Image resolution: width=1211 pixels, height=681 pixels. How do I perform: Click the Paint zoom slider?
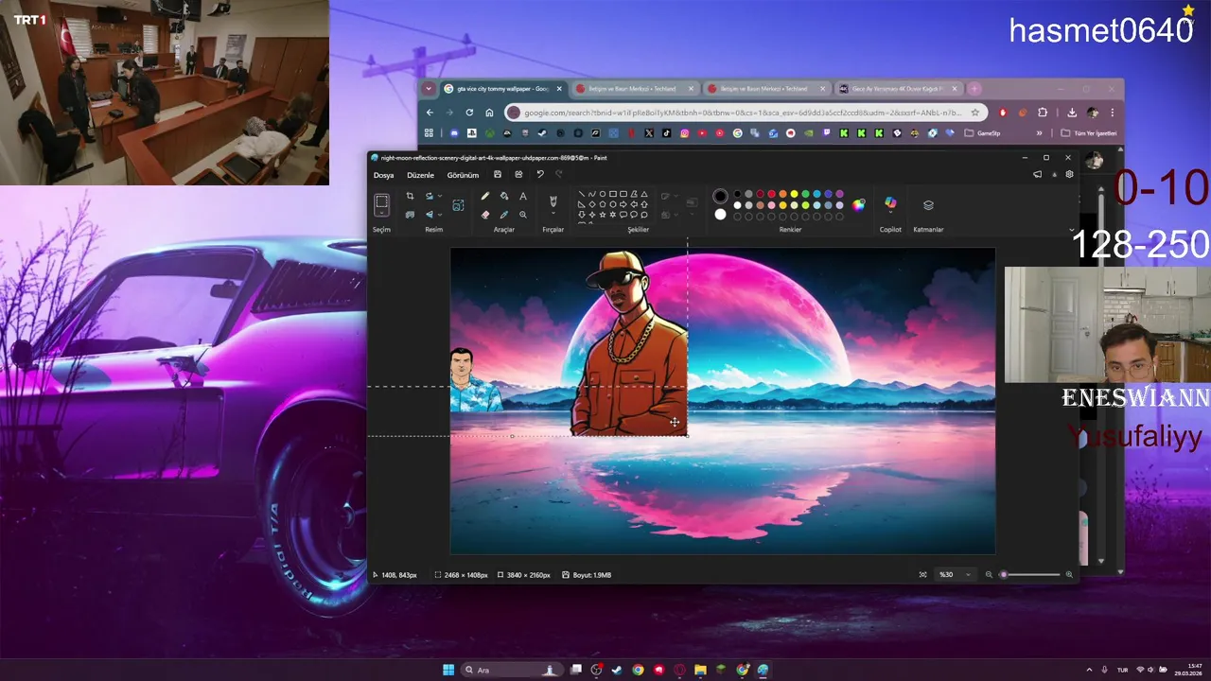tap(1031, 575)
